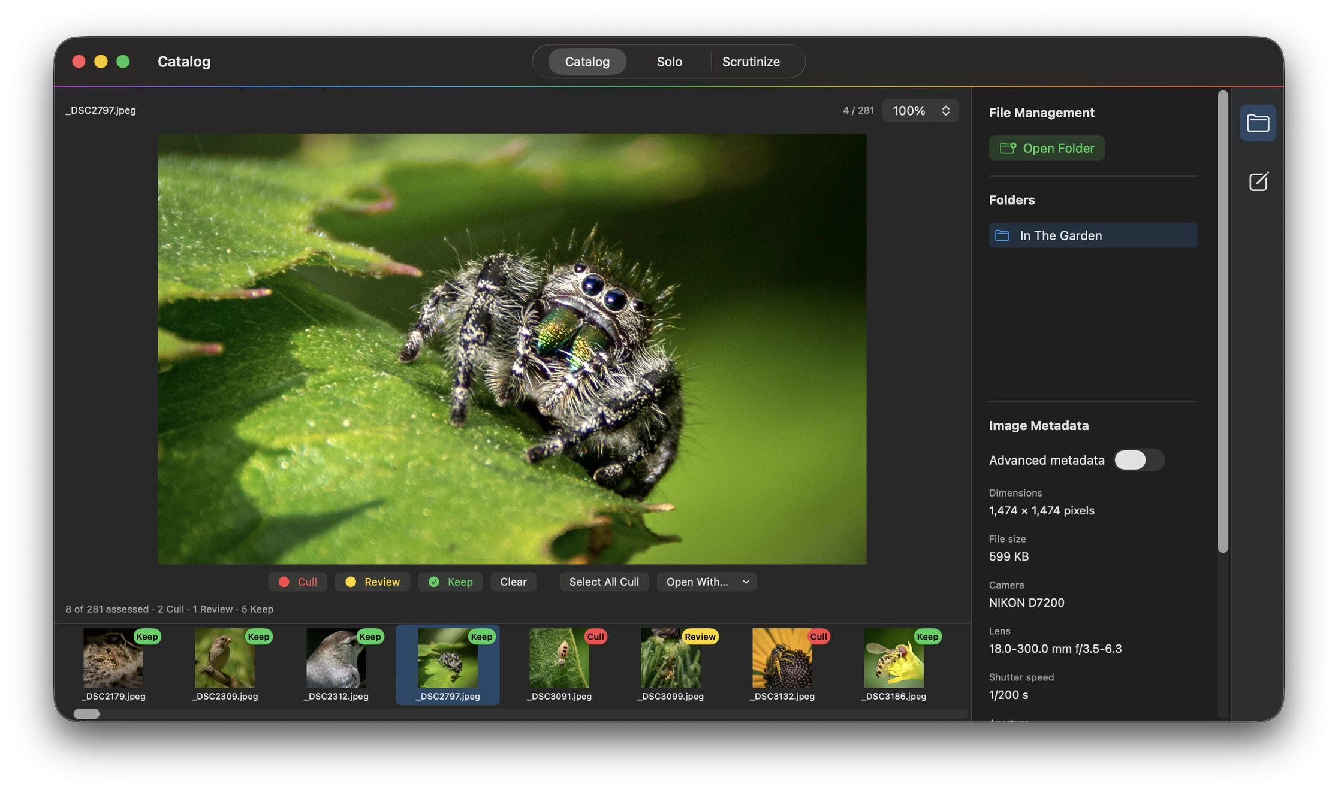Viewport: 1338px width, 793px height.
Task: Click the '4 / 281' image counter
Action: 858,110
